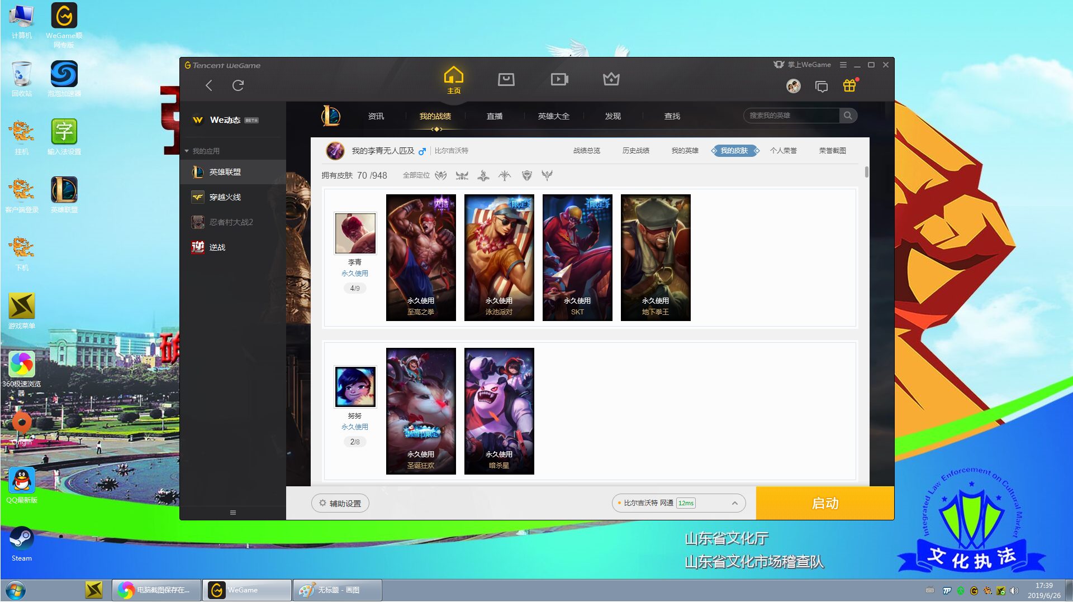Image resolution: width=1073 pixels, height=603 pixels.
Task: Open the user avatar profile in WeGame
Action: tap(793, 86)
